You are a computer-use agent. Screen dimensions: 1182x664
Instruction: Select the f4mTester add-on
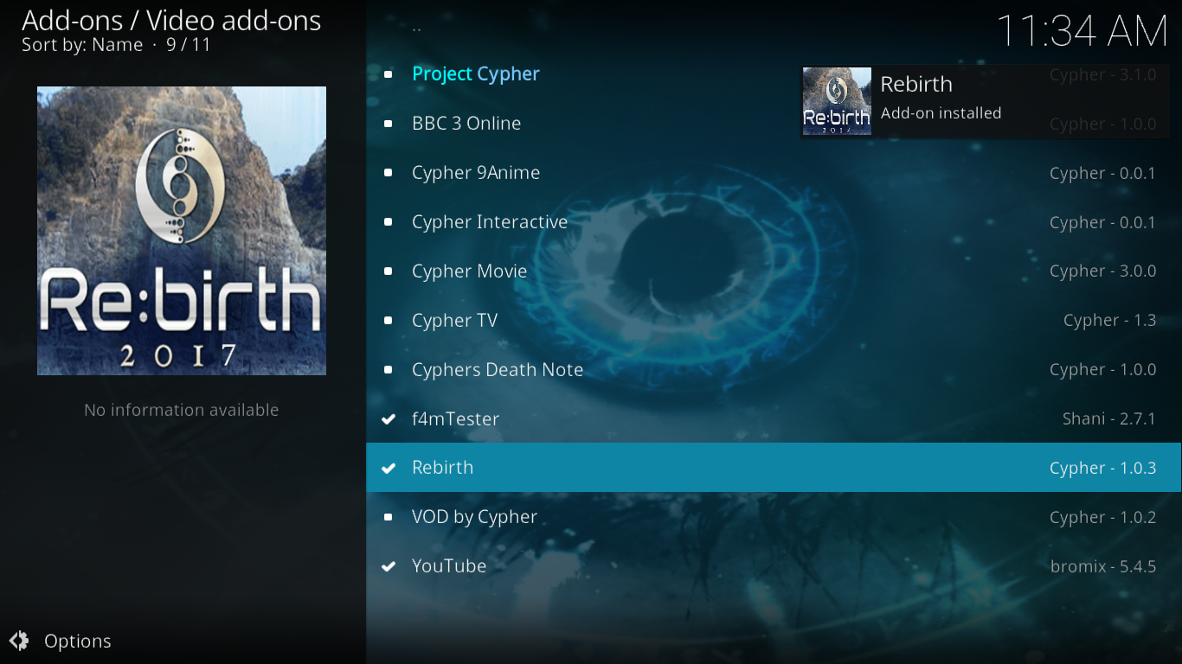[x=774, y=419]
